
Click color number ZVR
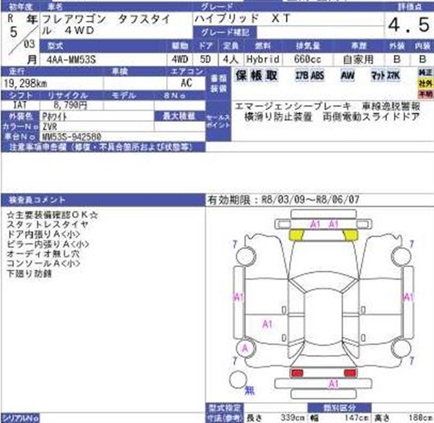[50, 127]
